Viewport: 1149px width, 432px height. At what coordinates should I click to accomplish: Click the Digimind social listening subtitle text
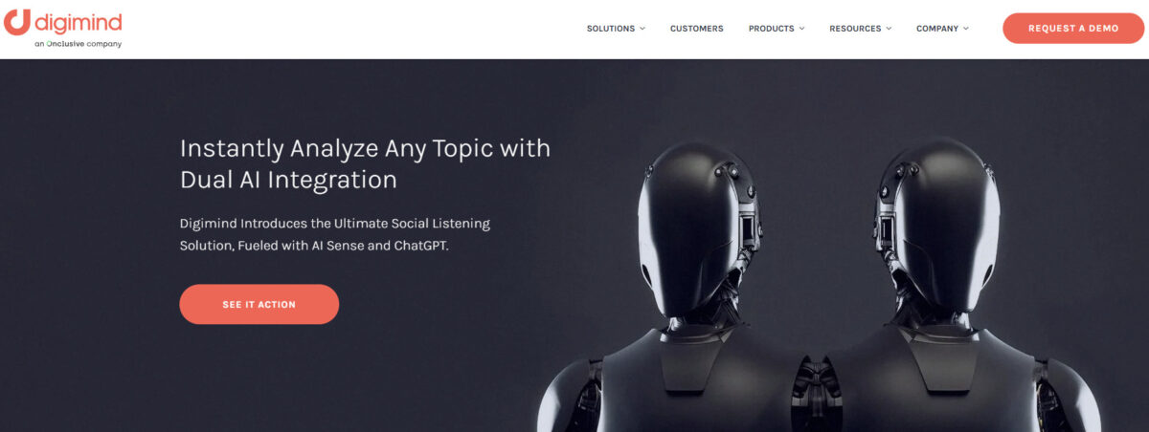click(x=335, y=234)
